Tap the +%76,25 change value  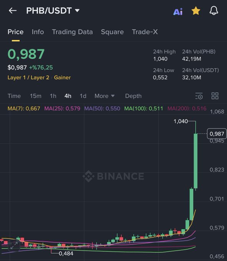pos(41,68)
